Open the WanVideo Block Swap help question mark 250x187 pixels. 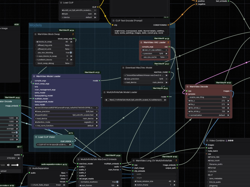[73, 34]
